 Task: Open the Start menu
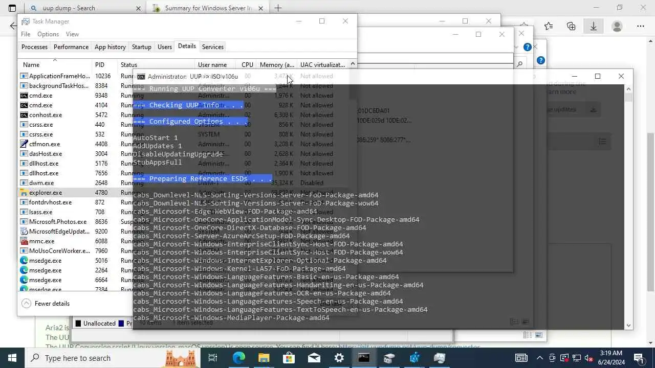[x=12, y=358]
